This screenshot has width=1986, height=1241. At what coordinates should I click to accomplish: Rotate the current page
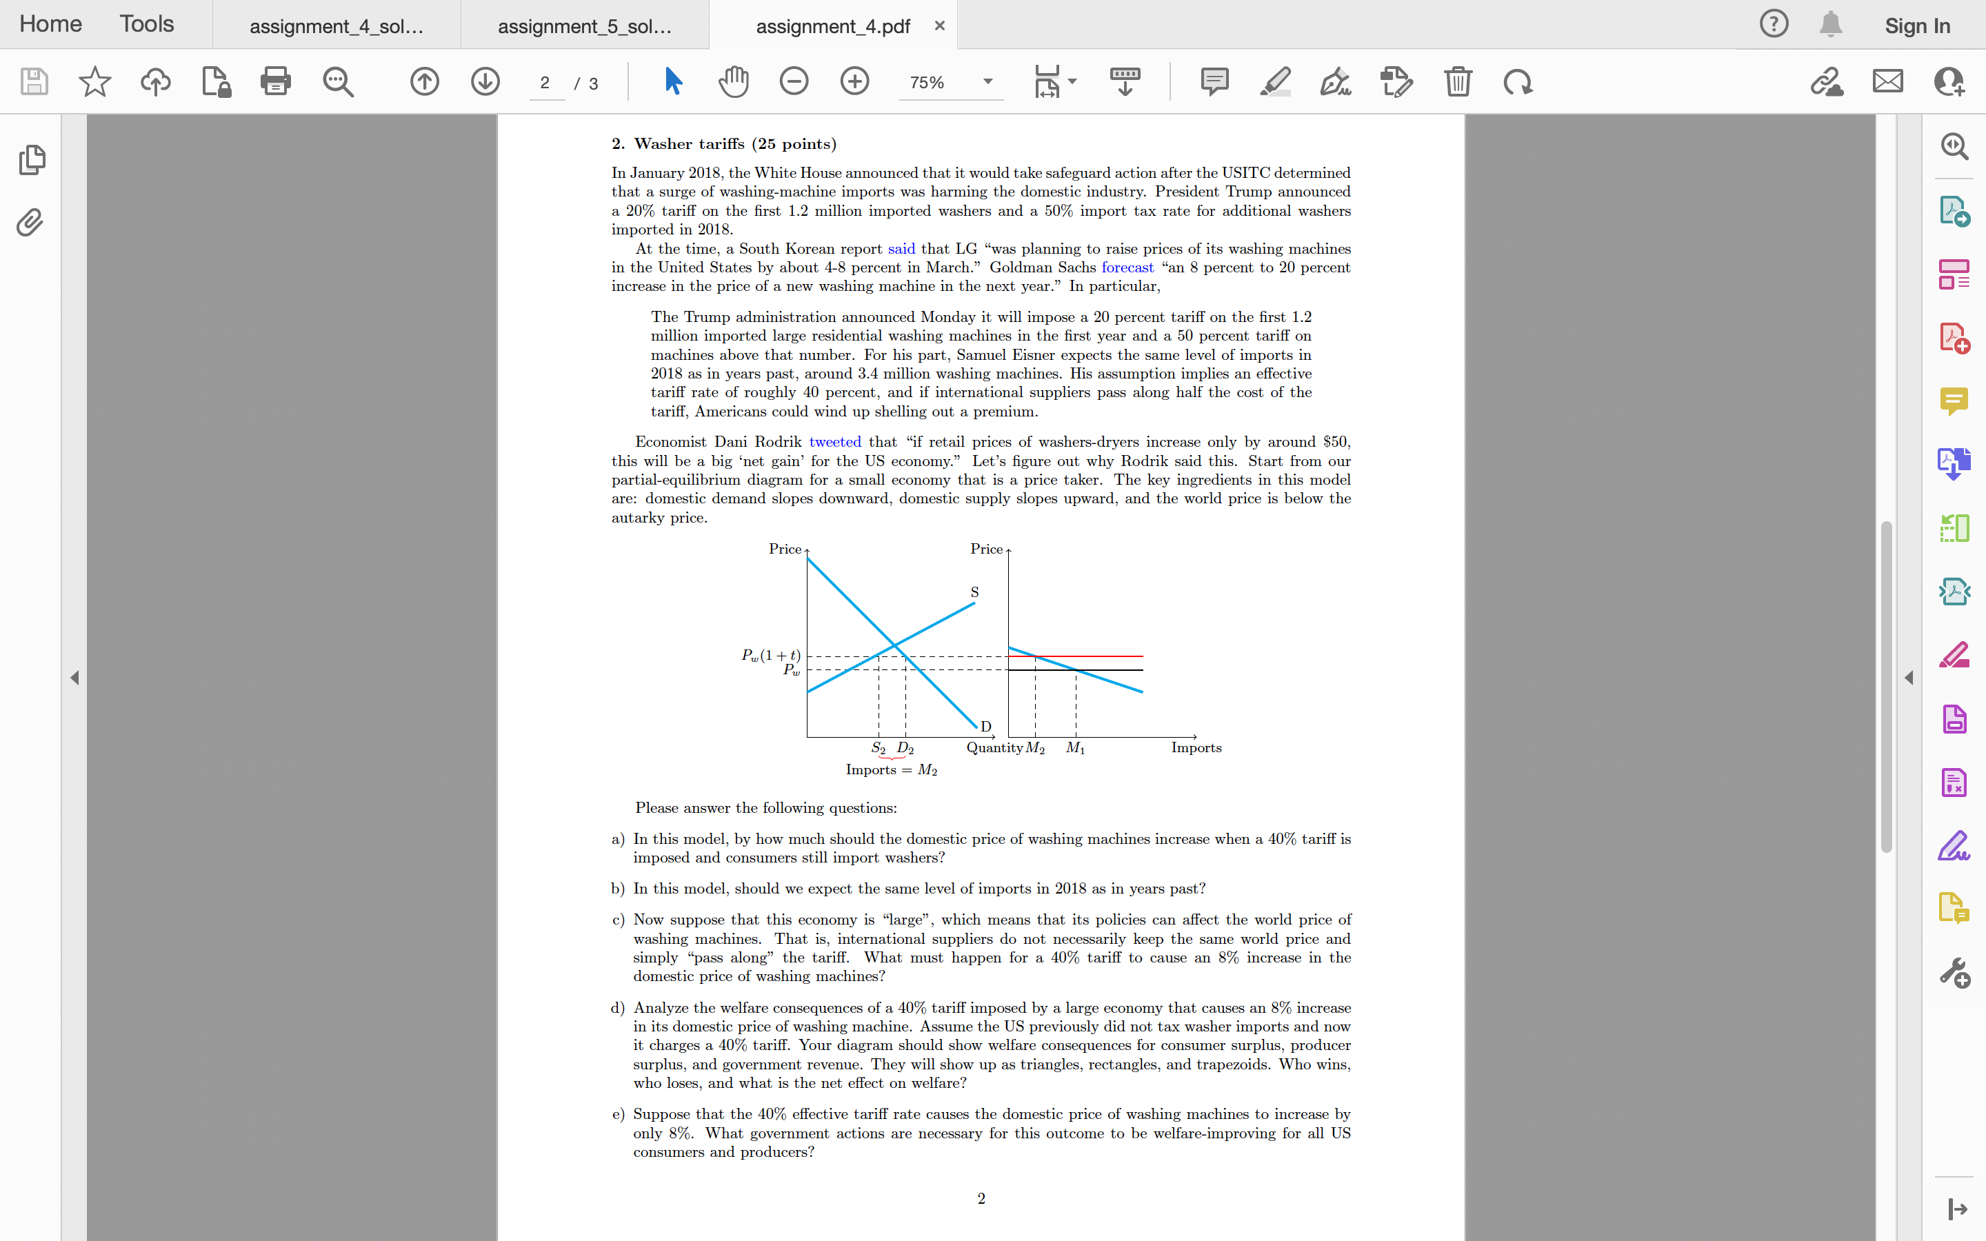pyautogui.click(x=1516, y=81)
